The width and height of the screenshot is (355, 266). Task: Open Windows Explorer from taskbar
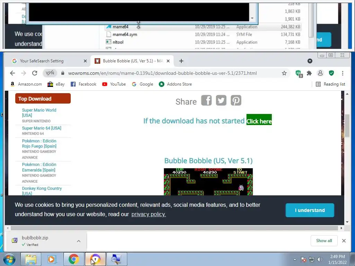point(31,259)
